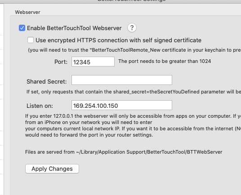Click the "Listen on:" label
The height and width of the screenshot is (195, 241).
click(x=40, y=106)
